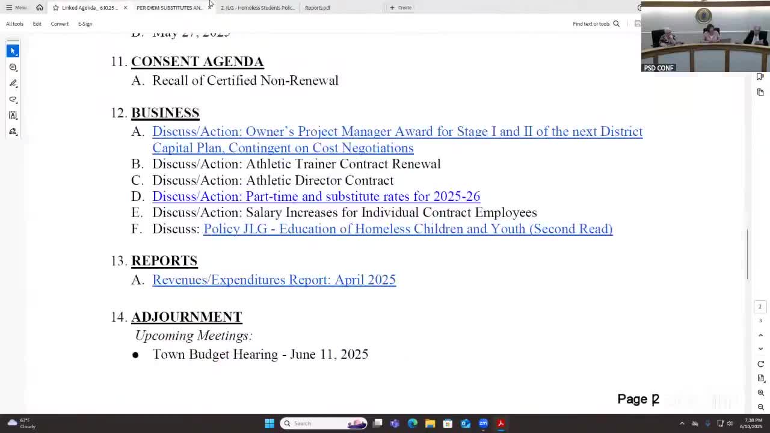Select the freehand Draw tool
Image resolution: width=770 pixels, height=433 pixels.
click(13, 99)
